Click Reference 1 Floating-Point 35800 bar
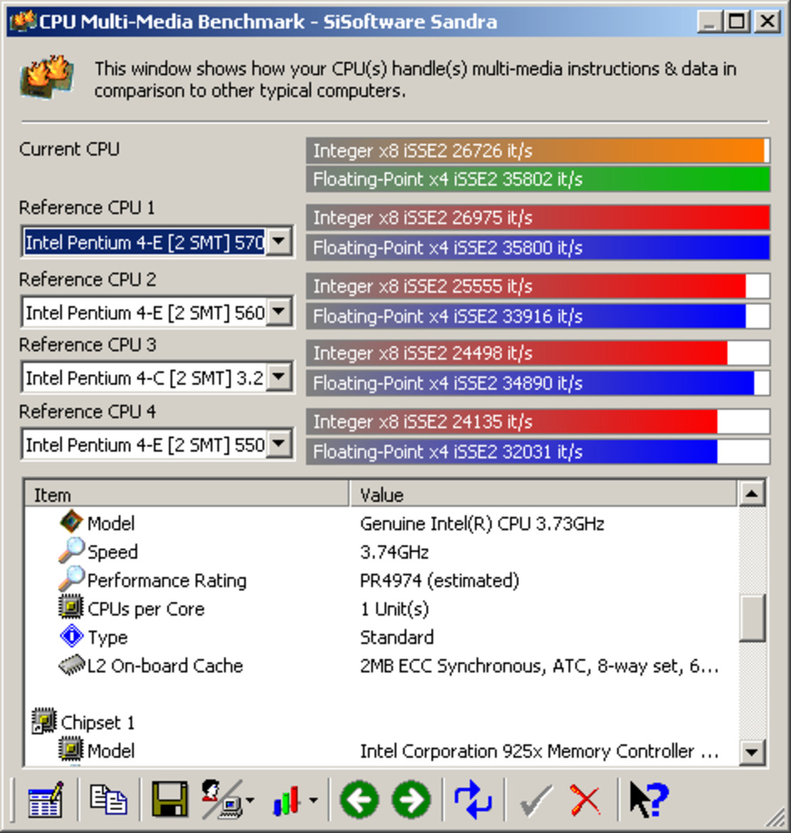Image resolution: width=791 pixels, height=833 pixels. (x=538, y=247)
